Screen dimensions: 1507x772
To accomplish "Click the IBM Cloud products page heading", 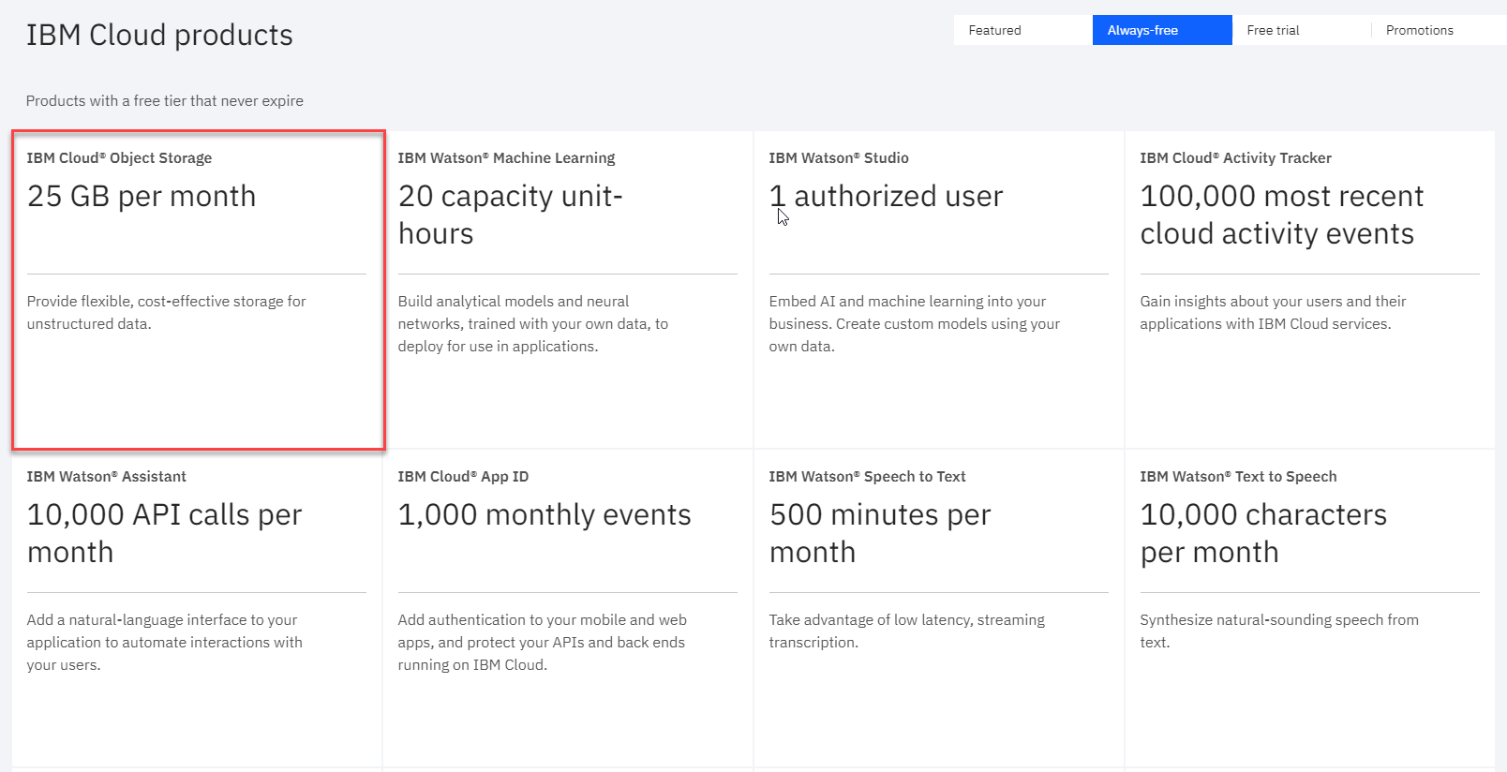I will pyautogui.click(x=159, y=35).
